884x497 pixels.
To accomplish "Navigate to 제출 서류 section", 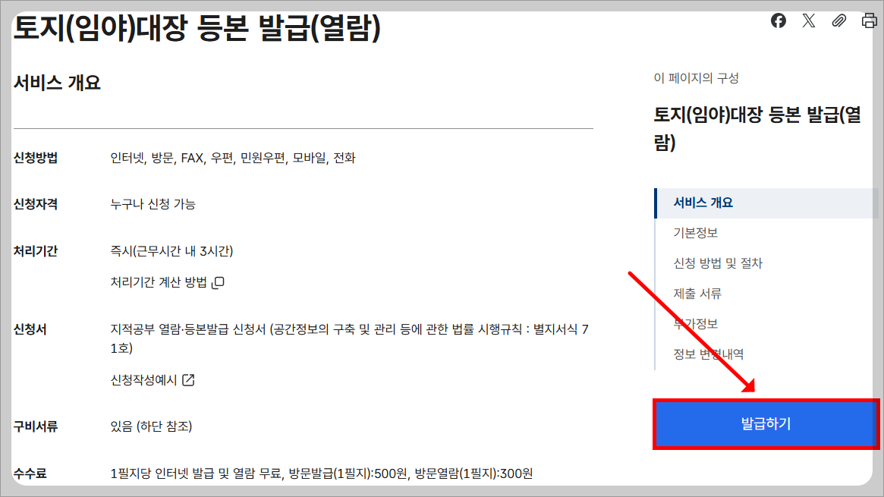I will pos(697,294).
